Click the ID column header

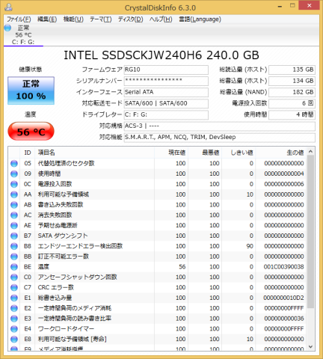[x=28, y=153]
